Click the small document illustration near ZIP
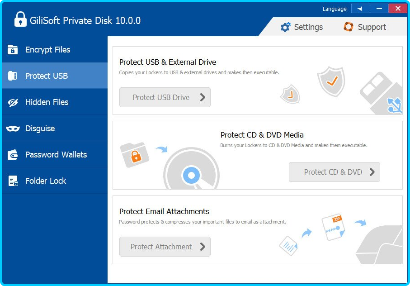Image resolution: width=410 pixels, height=286 pixels. coord(288,245)
